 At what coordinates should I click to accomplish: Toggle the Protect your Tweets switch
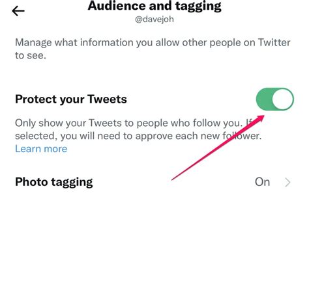[275, 99]
